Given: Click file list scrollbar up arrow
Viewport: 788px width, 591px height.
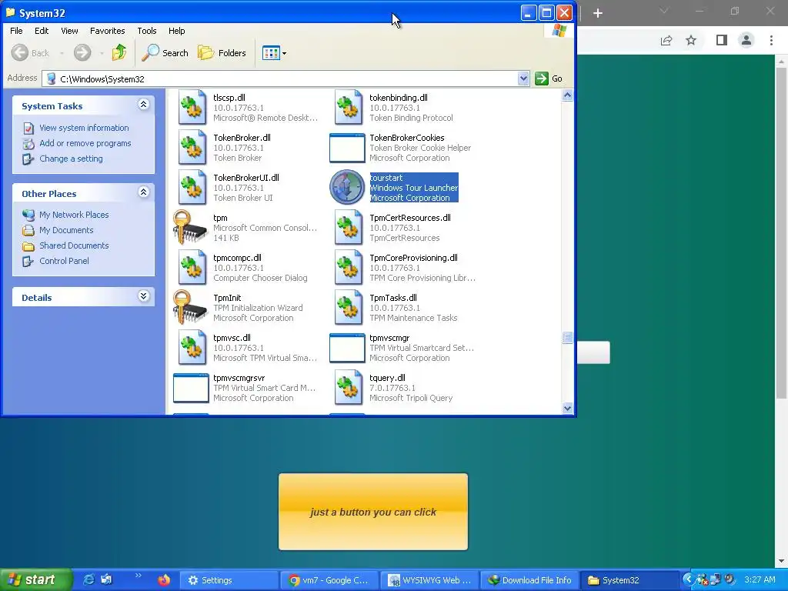Looking at the screenshot, I should tap(567, 95).
